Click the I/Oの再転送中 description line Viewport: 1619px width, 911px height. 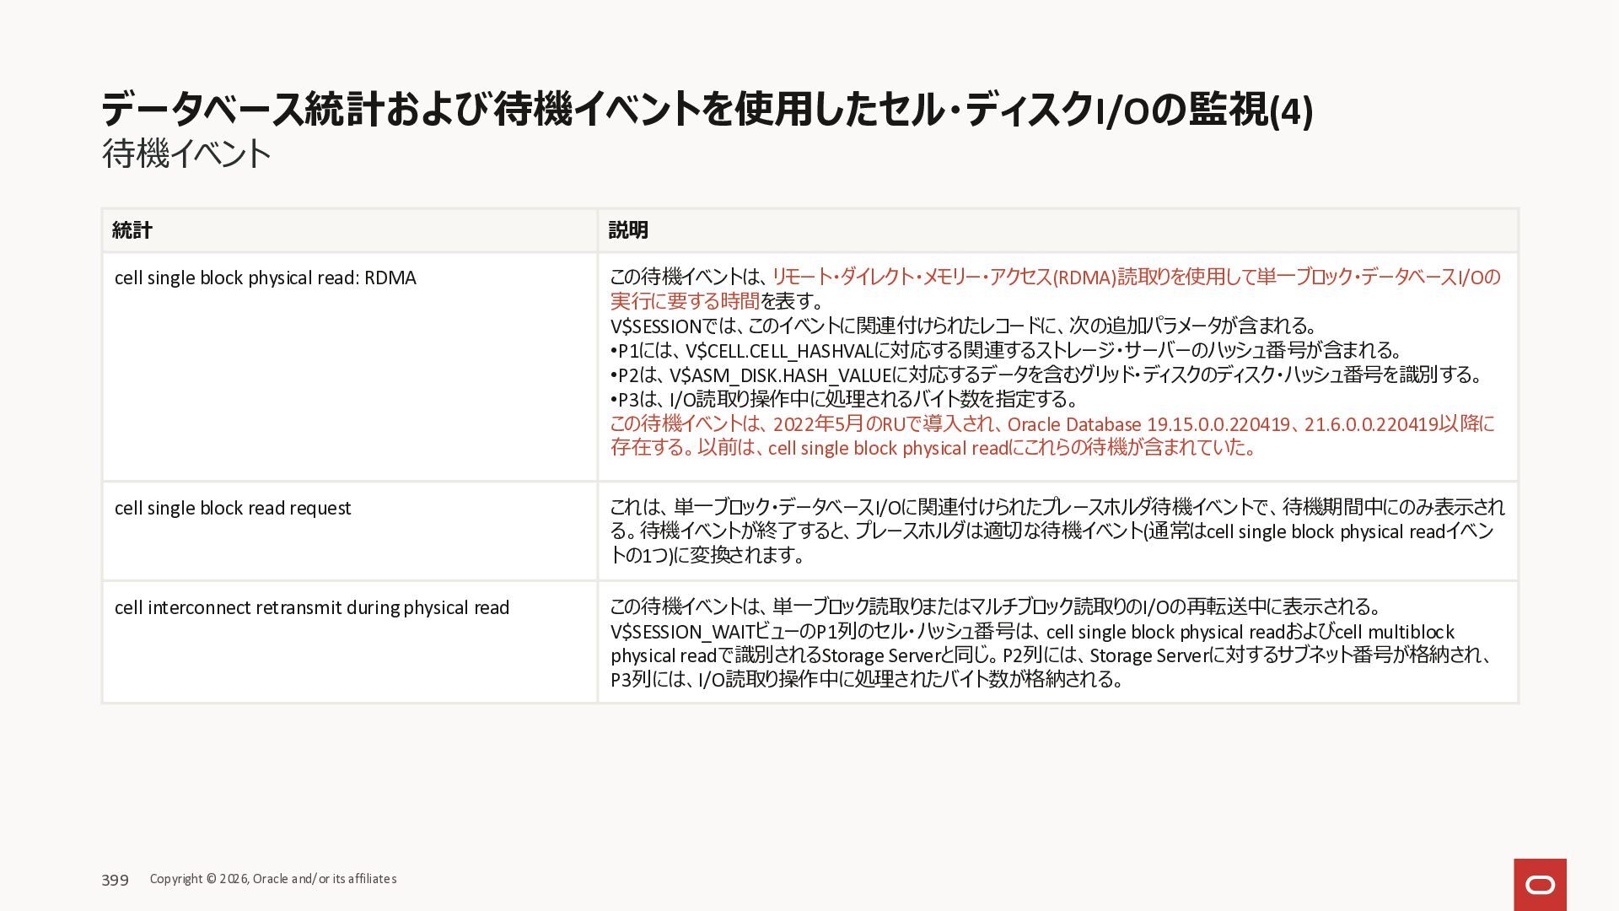click(x=997, y=606)
